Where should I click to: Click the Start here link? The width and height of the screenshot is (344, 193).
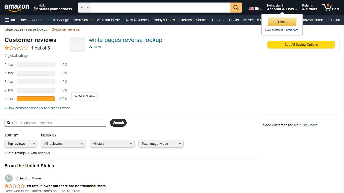[292, 30]
